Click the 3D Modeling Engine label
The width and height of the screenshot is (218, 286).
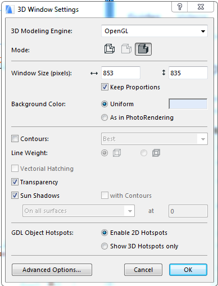(x=42, y=31)
